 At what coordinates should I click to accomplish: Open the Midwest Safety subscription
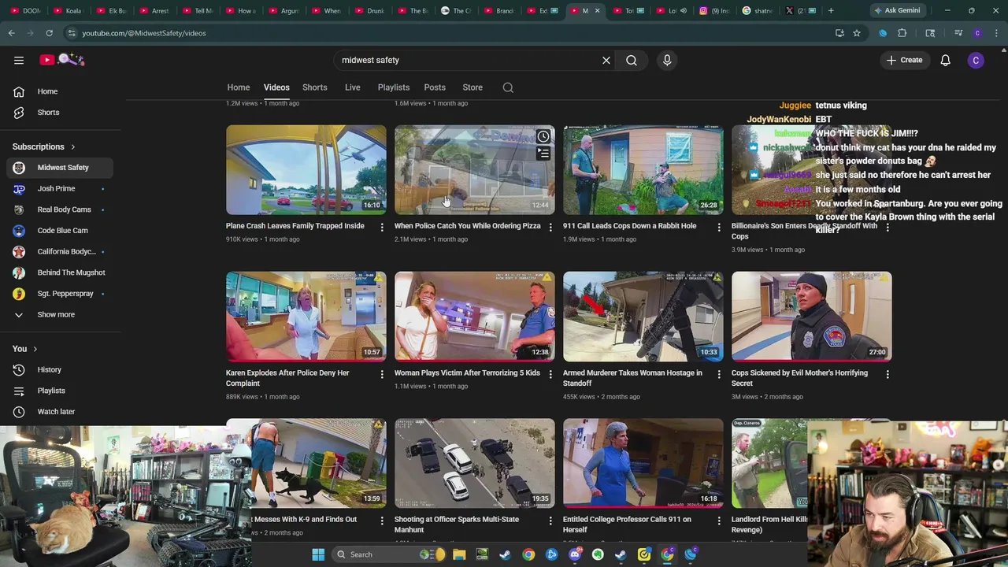pyautogui.click(x=60, y=168)
